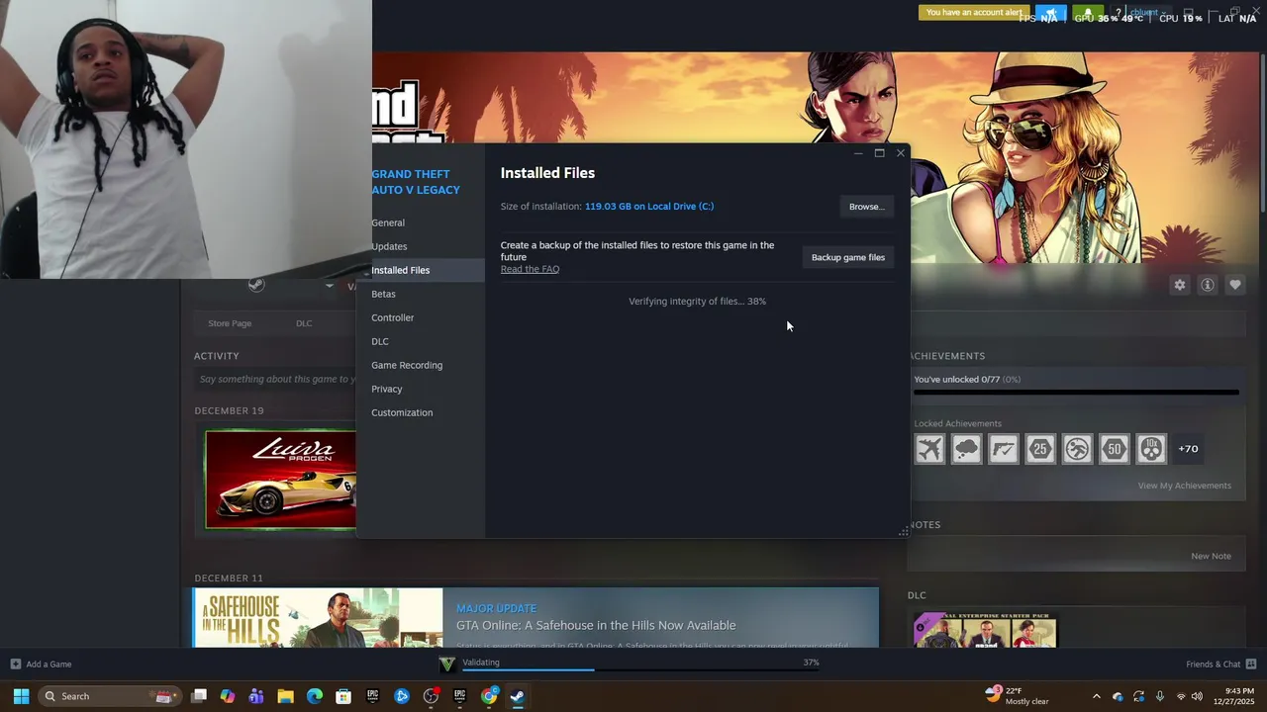This screenshot has width=1267, height=712.
Task: Click the storm cloud locked achievement icon
Action: click(966, 449)
